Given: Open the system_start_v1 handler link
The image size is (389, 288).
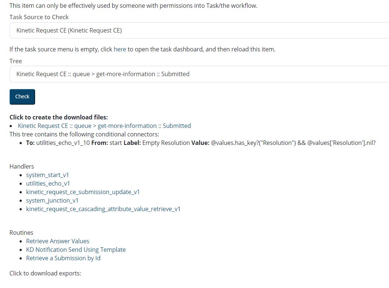Looking at the screenshot, I should tap(47, 175).
